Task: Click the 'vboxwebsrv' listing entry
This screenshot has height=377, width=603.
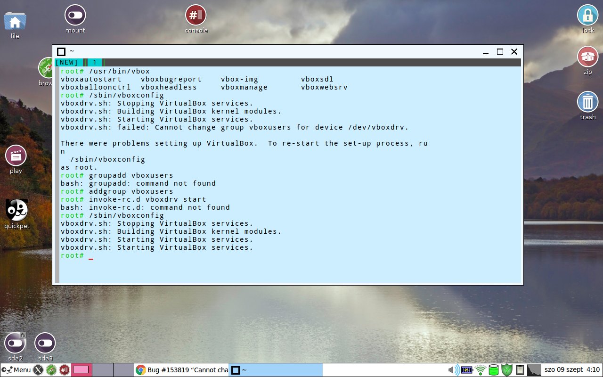Action: (324, 87)
